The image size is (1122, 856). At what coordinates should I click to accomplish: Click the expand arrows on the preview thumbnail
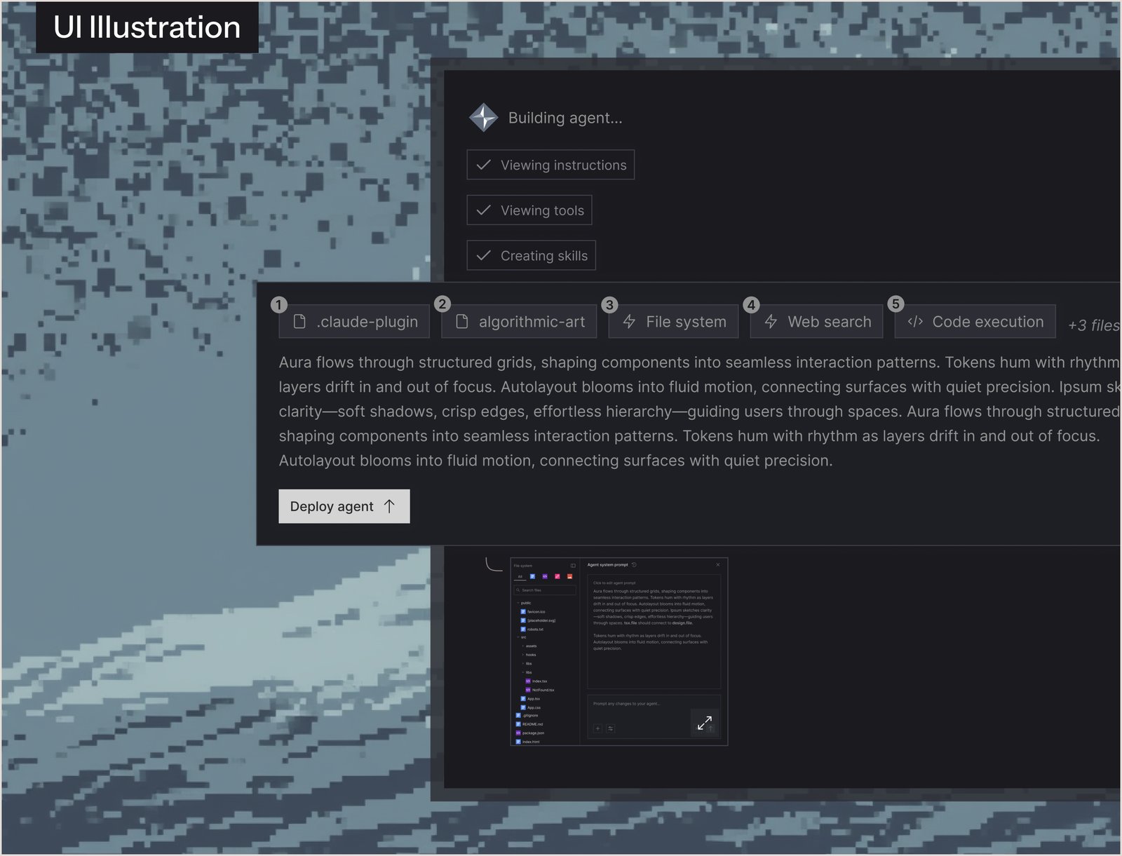[705, 723]
